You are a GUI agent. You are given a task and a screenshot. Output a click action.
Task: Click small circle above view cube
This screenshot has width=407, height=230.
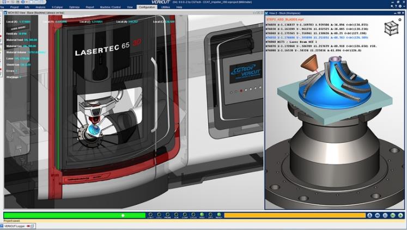pyautogui.click(x=400, y=20)
